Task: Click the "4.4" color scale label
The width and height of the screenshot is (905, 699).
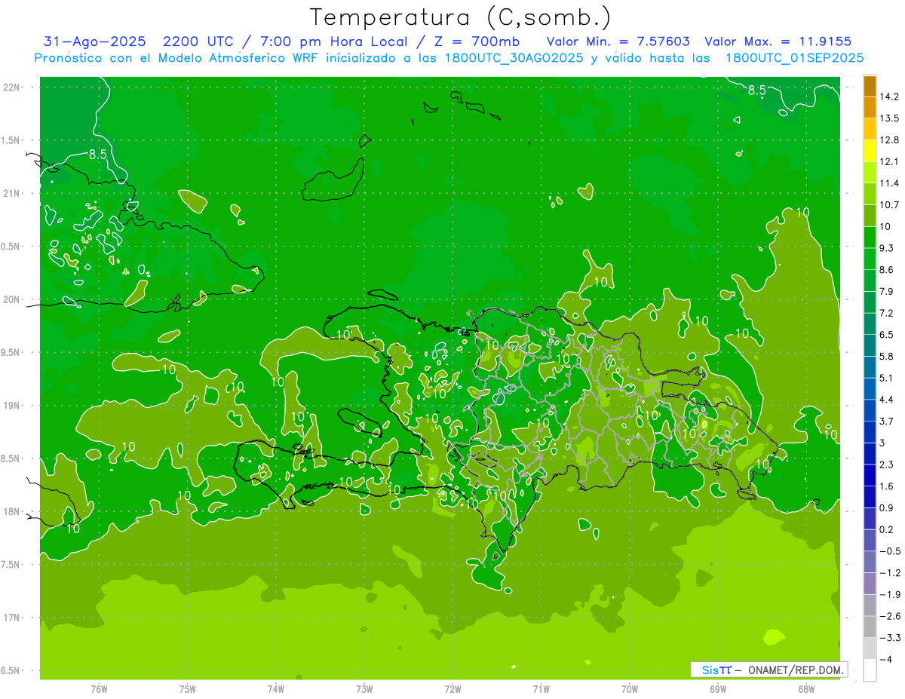Action: [x=887, y=400]
